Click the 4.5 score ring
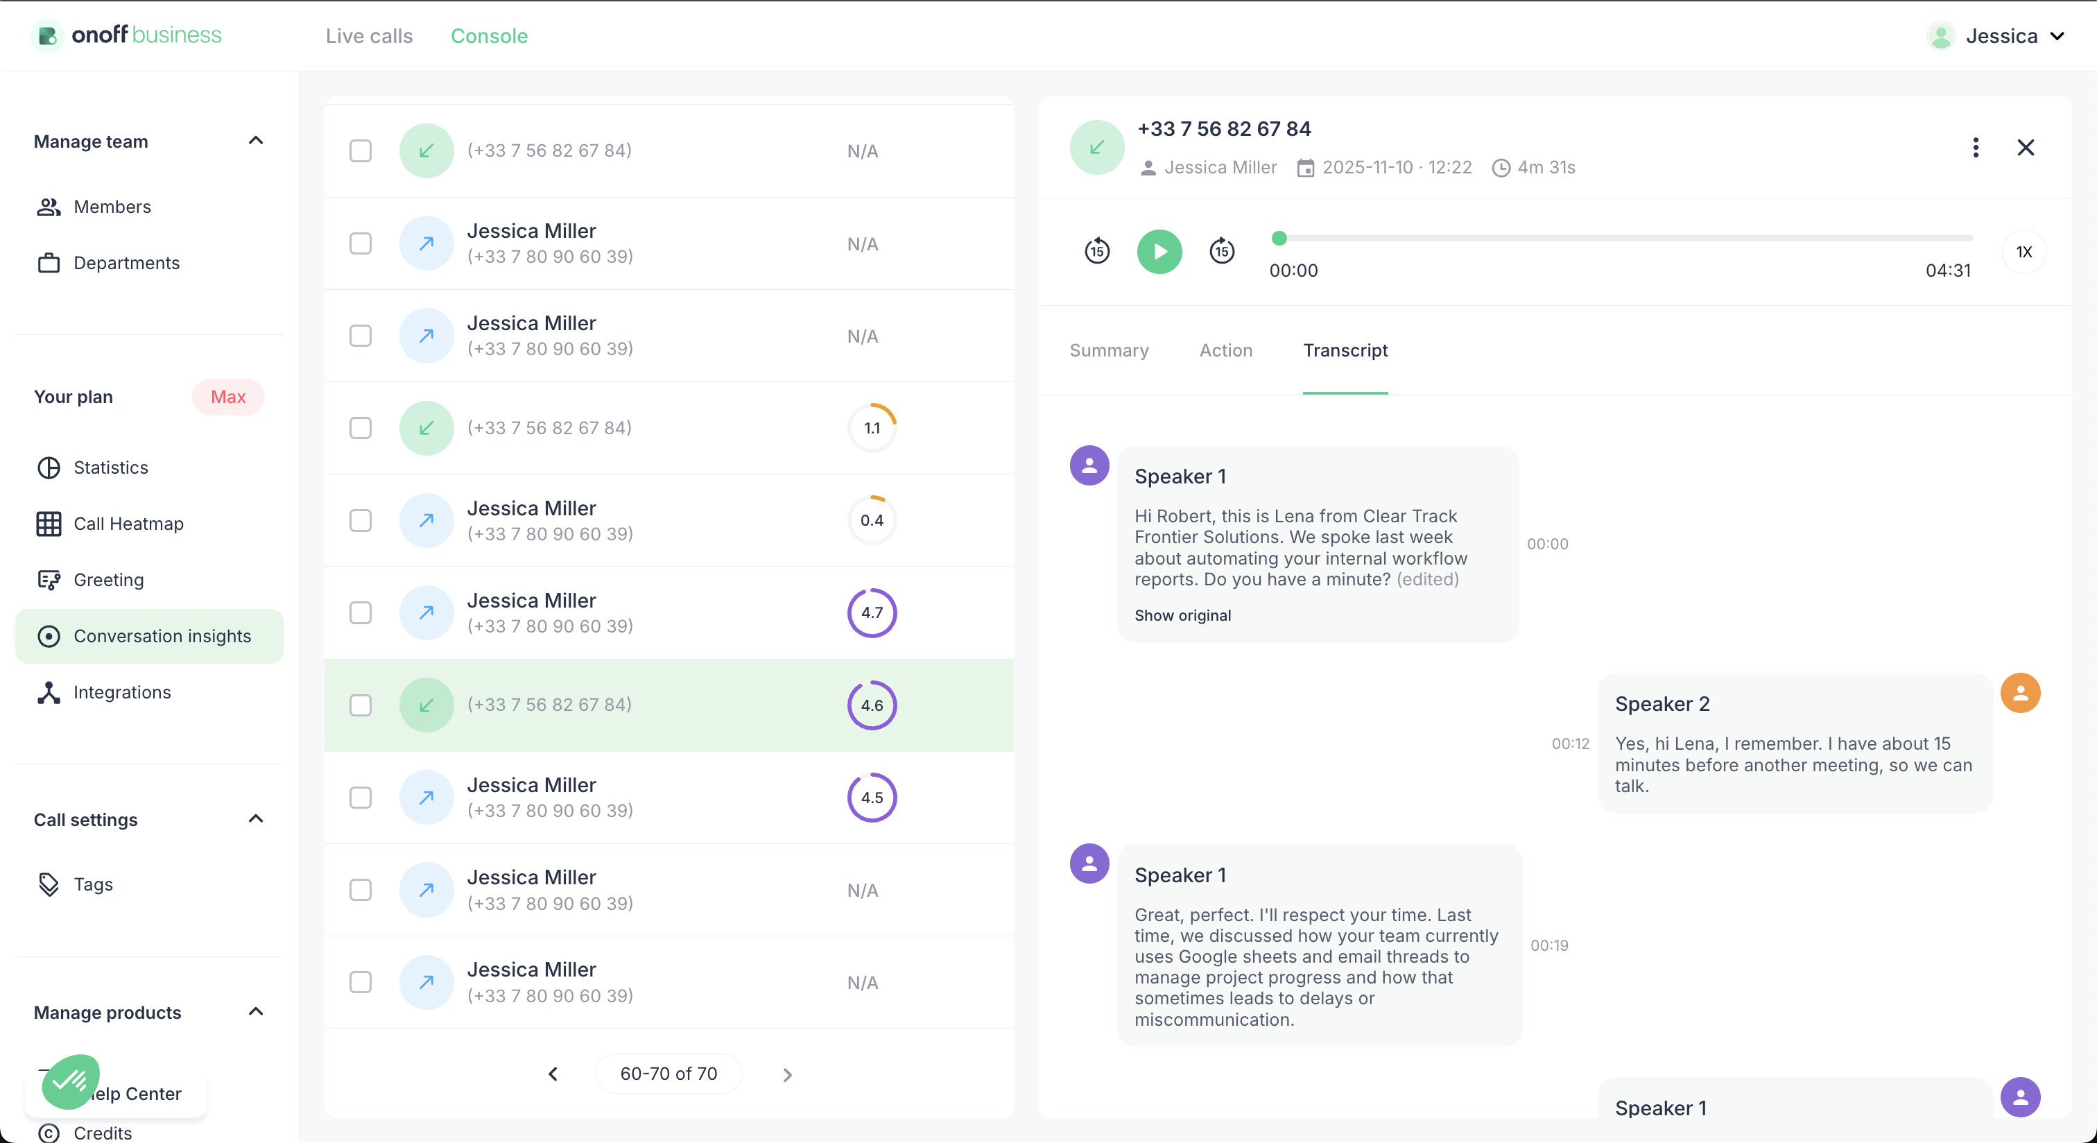The image size is (2097, 1143). click(x=872, y=798)
